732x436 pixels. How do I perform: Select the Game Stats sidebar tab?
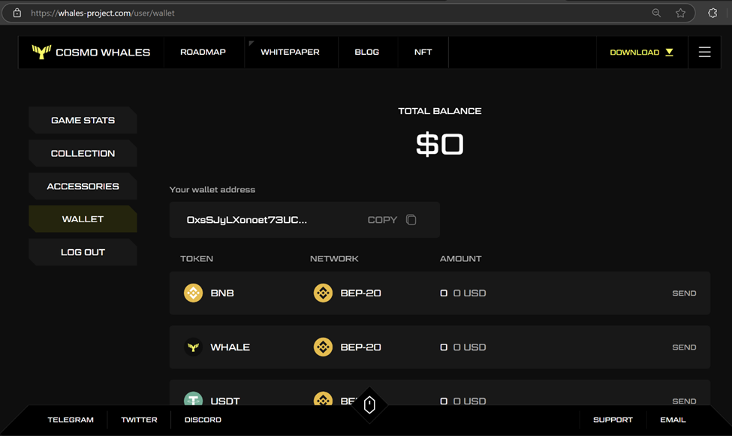(83, 120)
